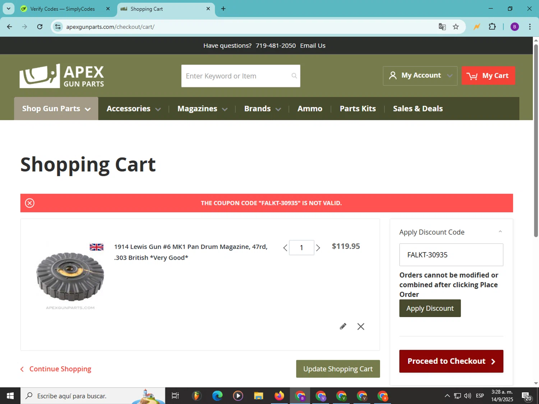Click Update Shopping Cart button

[x=338, y=369]
